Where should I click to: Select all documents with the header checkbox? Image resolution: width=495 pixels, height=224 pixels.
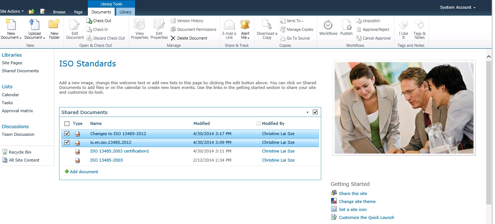pyautogui.click(x=67, y=123)
